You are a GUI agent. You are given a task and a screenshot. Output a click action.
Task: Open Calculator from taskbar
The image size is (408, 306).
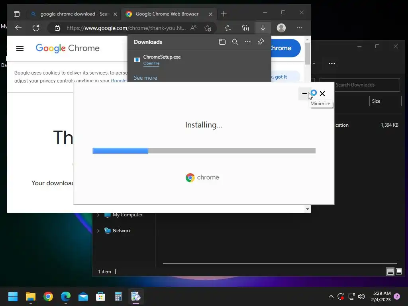click(118, 296)
